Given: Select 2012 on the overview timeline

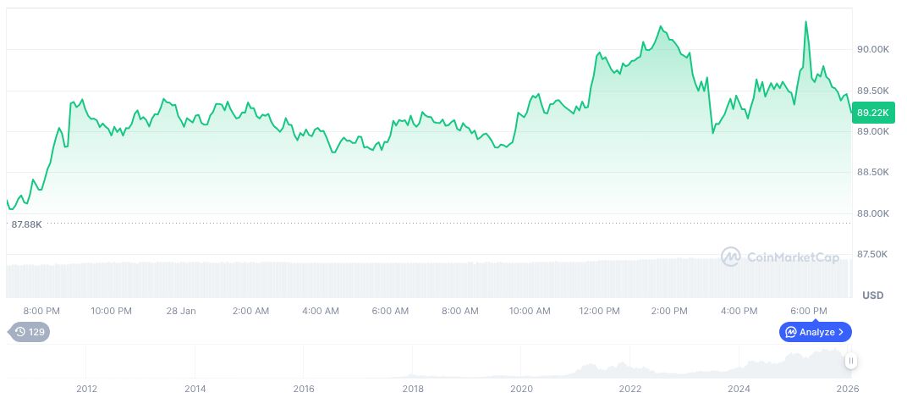Looking at the screenshot, I should tap(86, 389).
